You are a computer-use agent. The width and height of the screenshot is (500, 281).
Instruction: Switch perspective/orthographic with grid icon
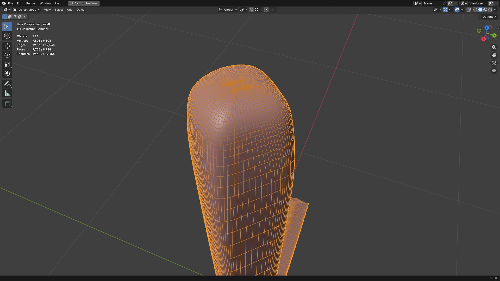click(494, 71)
